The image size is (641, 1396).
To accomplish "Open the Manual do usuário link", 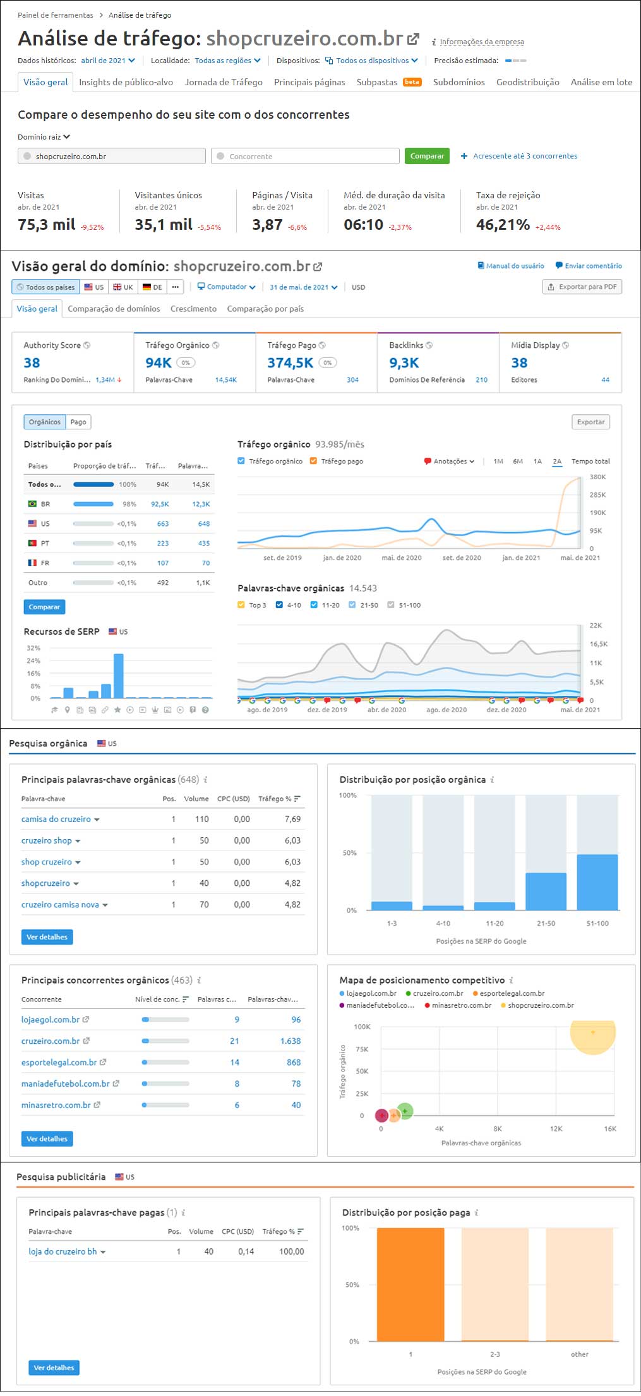I will 511,266.
